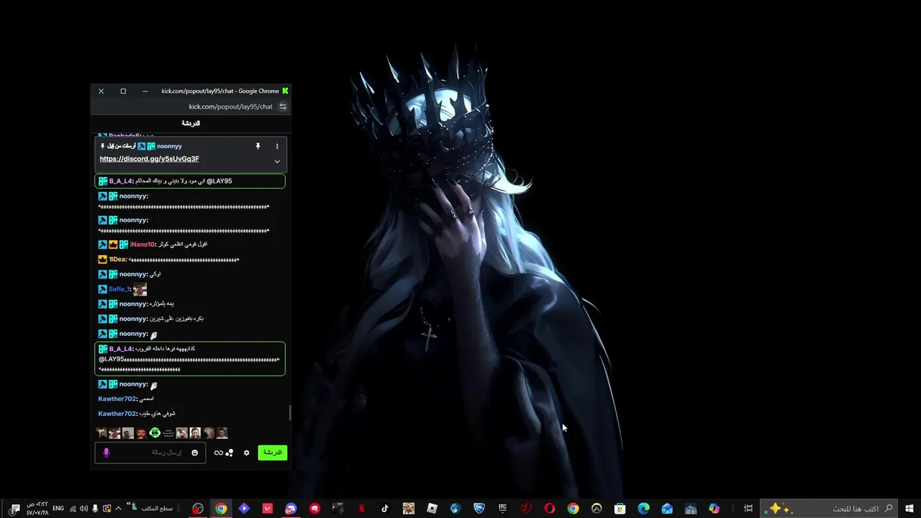The image size is (921, 518).
Task: Click username 1iDea in chat
Action: coord(117,260)
